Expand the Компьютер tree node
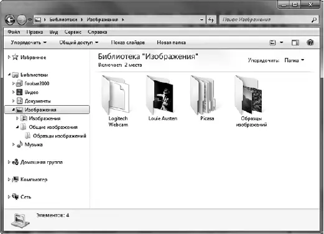Screen dimensions: 324x234 9,179
